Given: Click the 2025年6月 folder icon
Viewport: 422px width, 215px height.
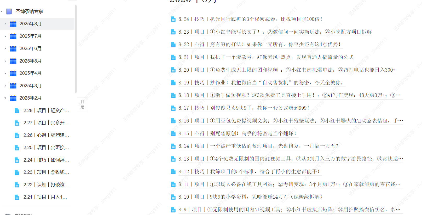Looking at the screenshot, I should pyautogui.click(x=13, y=48).
